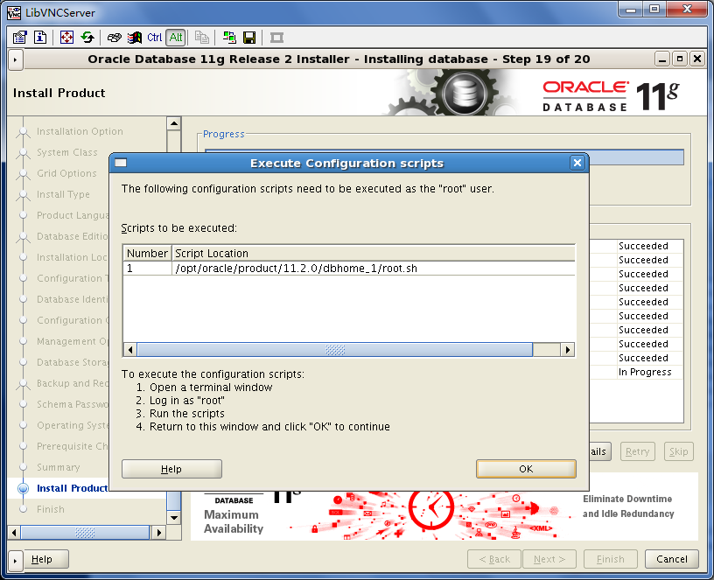
Task: Open VNC connection options icon
Action: (20, 38)
